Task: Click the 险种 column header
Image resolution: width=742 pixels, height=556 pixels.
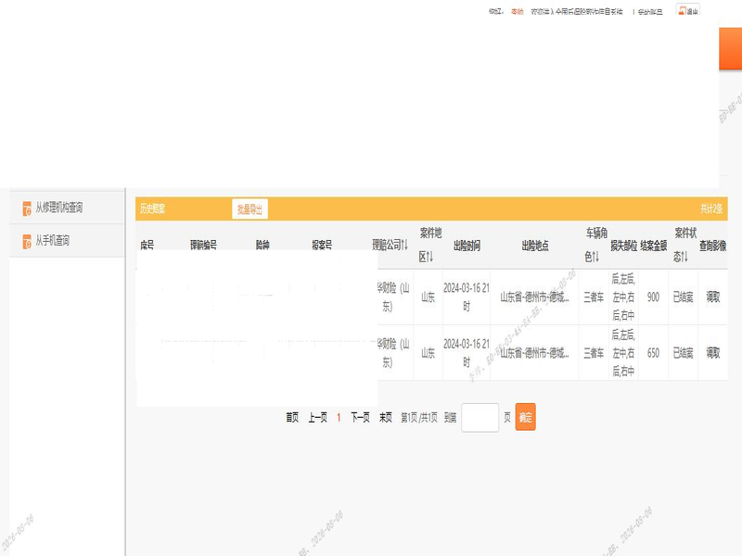Action: click(x=262, y=245)
